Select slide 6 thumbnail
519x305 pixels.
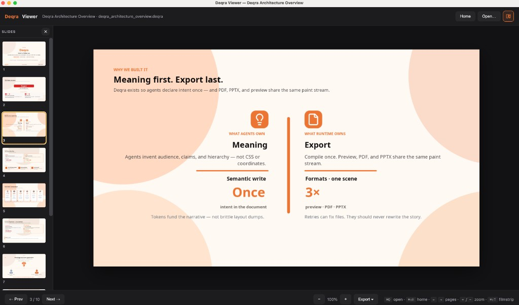pos(24,231)
